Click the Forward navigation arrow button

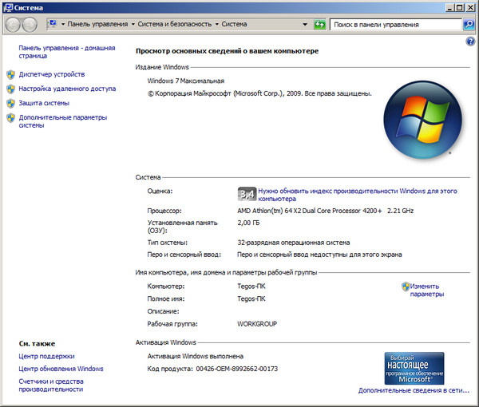point(30,25)
